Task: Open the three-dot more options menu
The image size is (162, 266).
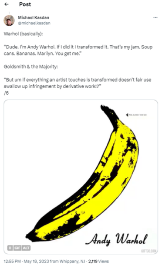Action: pos(155,17)
